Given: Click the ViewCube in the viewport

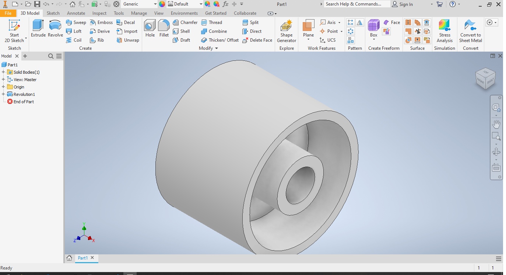Looking at the screenshot, I should (485, 78).
